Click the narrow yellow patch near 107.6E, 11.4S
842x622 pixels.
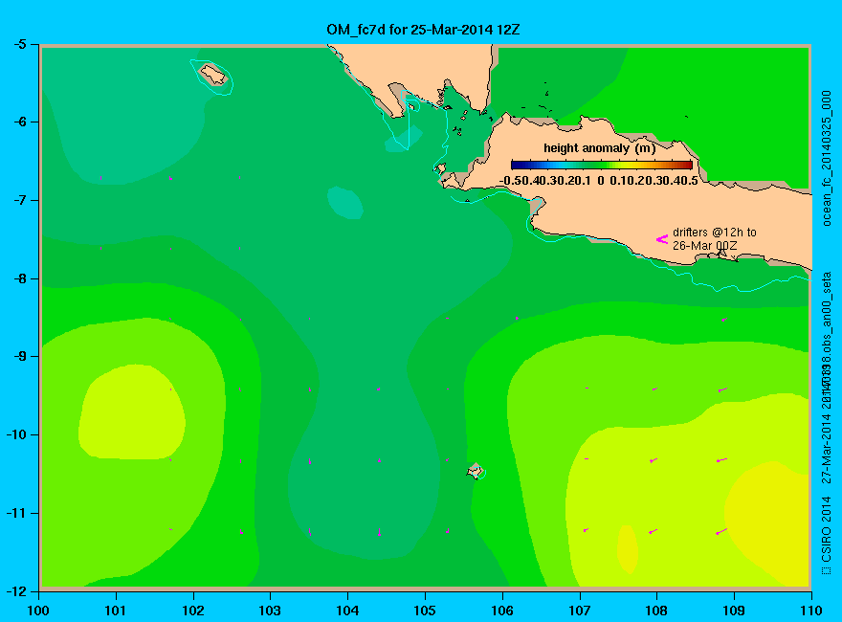pos(628,549)
